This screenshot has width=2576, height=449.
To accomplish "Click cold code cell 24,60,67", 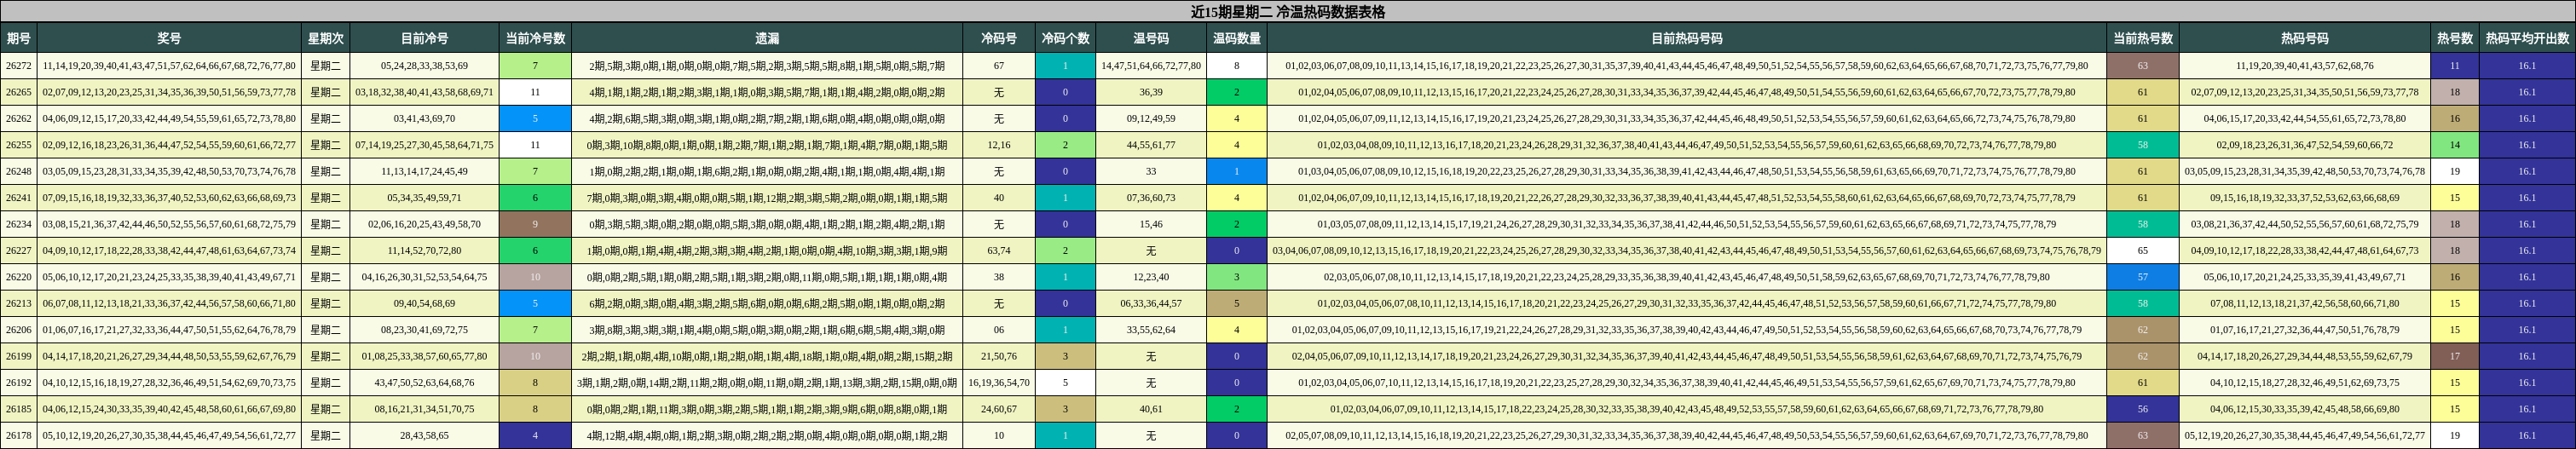I will 999,410.
